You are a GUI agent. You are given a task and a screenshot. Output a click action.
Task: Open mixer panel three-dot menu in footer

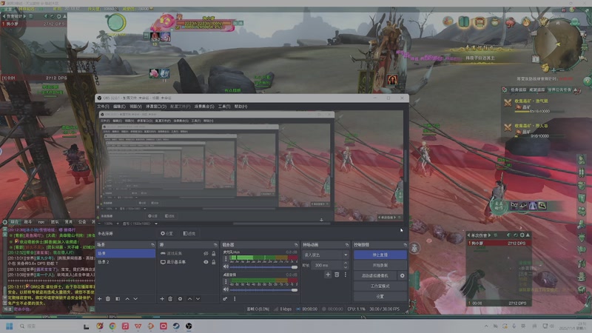tap(235, 299)
